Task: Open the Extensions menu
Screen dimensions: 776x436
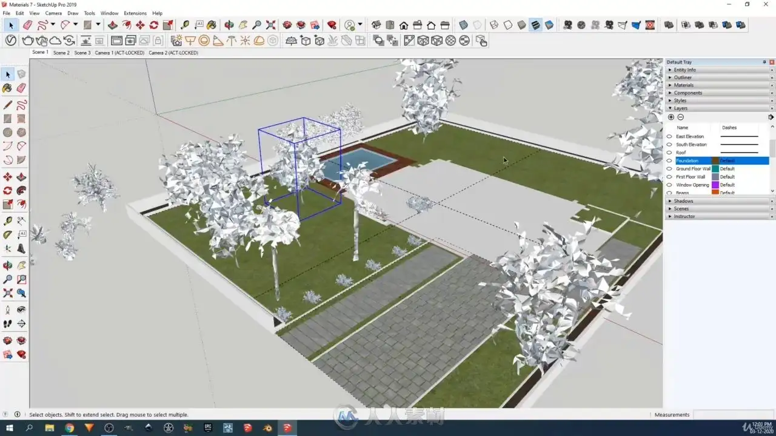Action: click(x=135, y=13)
